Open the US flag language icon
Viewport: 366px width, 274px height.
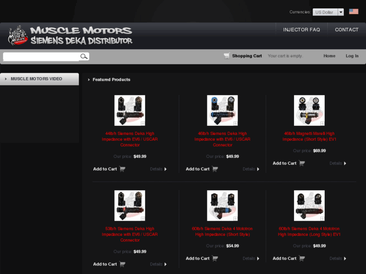[x=353, y=12]
